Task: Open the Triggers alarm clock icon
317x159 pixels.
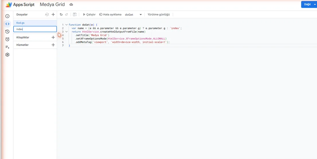Action: click(7, 39)
